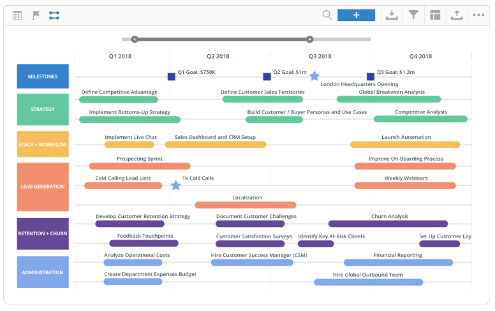Open the Define Competitive Advantage bar

pos(119,99)
